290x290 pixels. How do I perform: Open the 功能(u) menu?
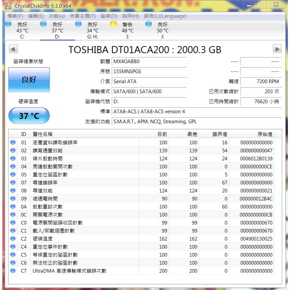[x=57, y=16]
